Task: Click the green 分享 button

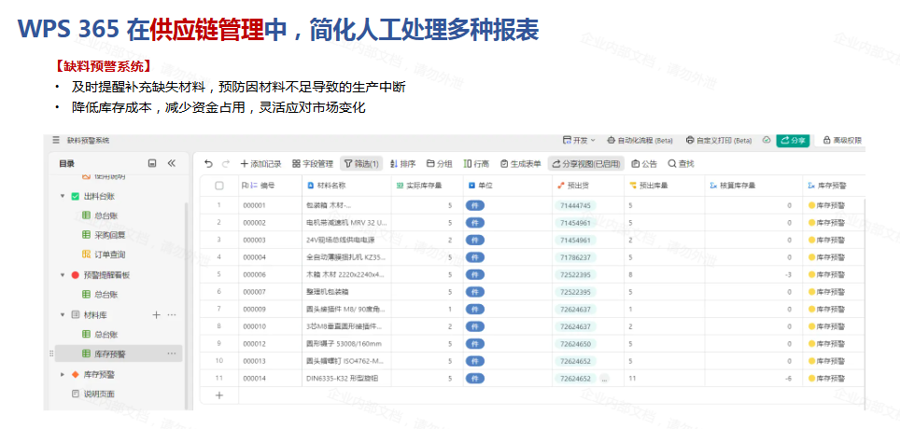Action: [x=793, y=140]
